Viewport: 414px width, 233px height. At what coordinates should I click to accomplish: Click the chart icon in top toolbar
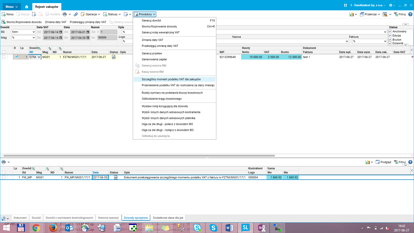tap(352, 14)
